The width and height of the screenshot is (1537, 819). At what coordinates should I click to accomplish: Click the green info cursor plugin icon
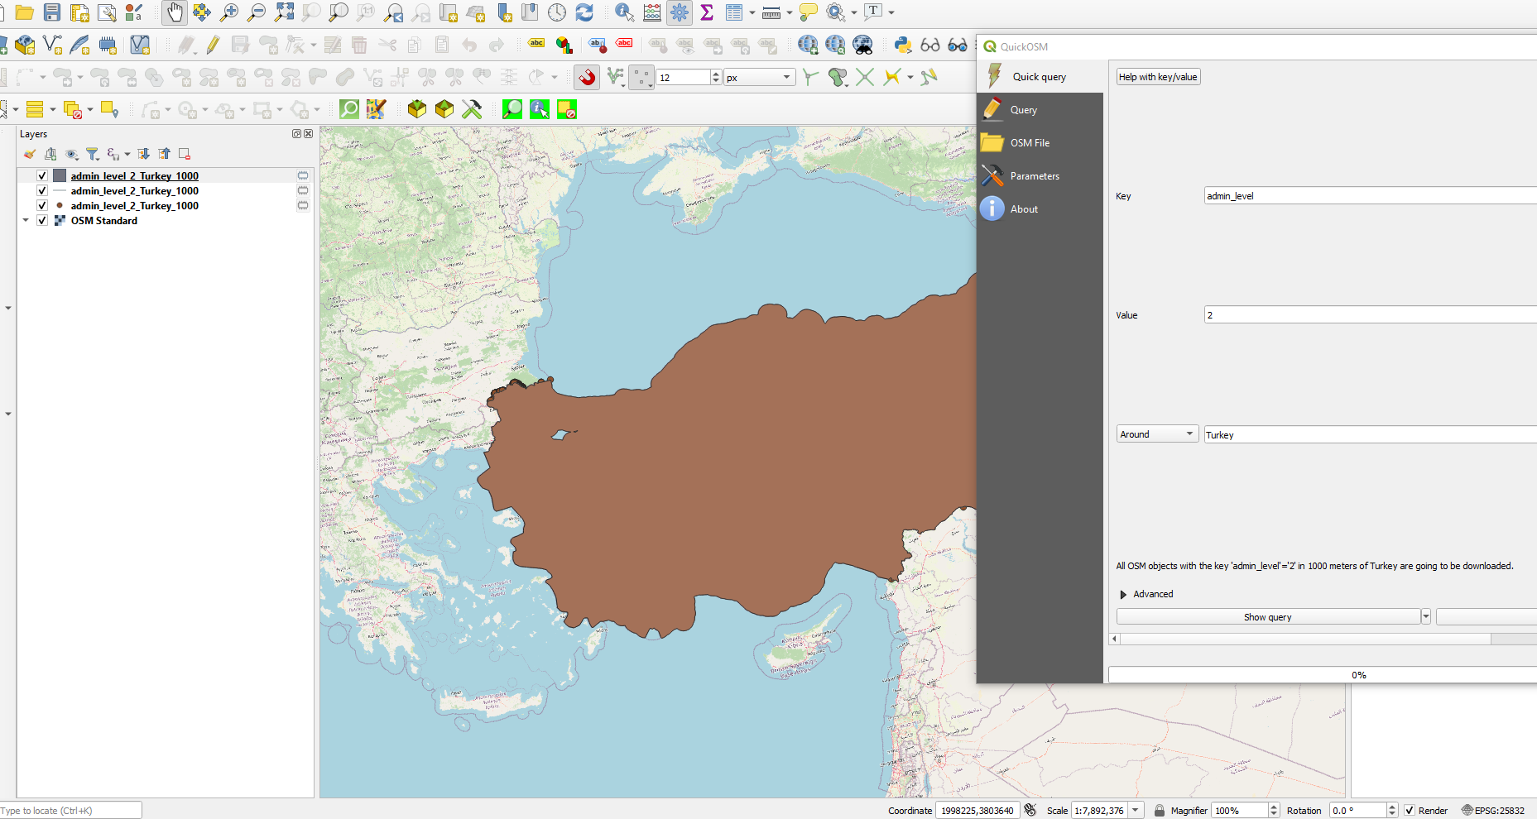click(540, 109)
